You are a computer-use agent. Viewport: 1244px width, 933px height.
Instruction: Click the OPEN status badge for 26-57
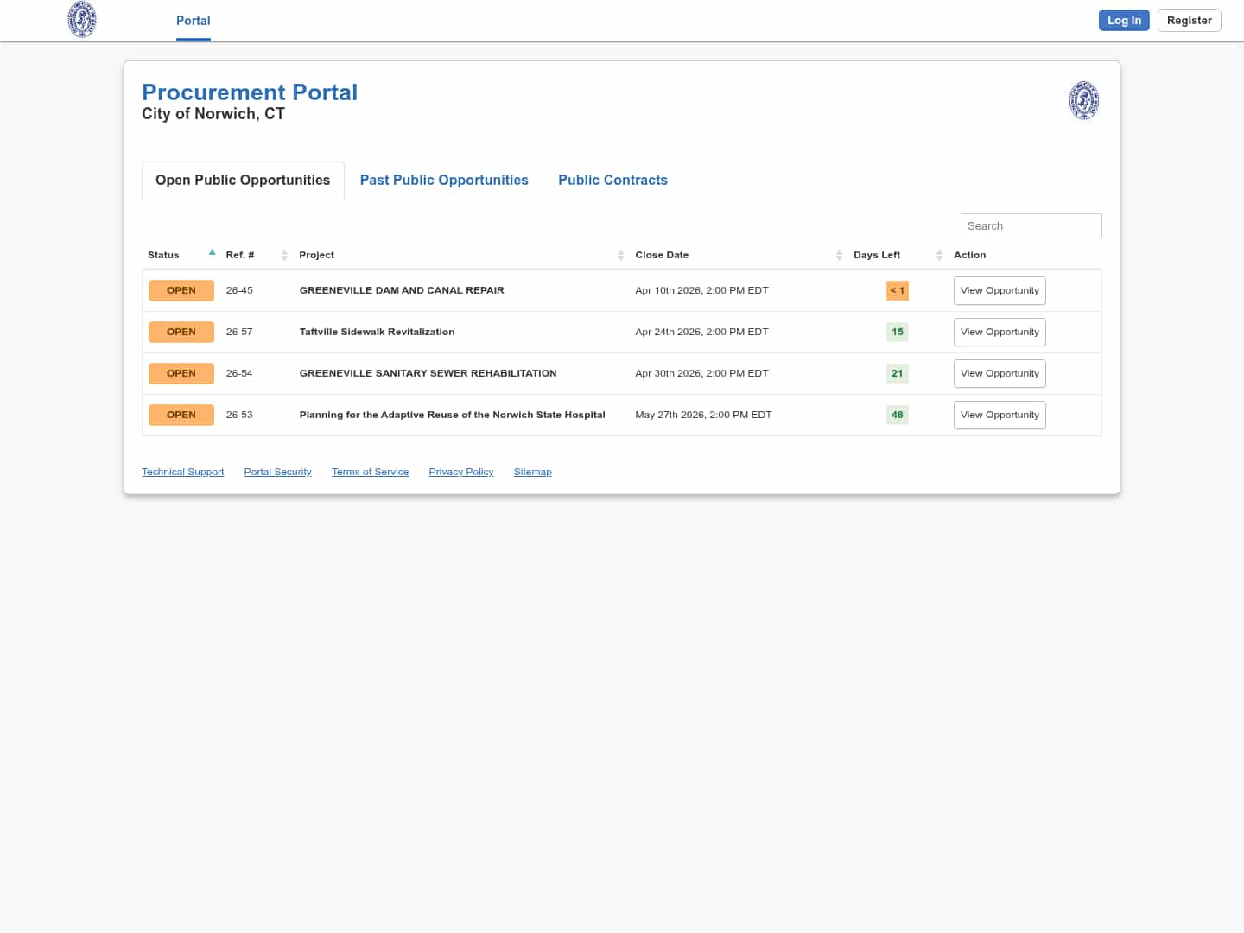(181, 332)
